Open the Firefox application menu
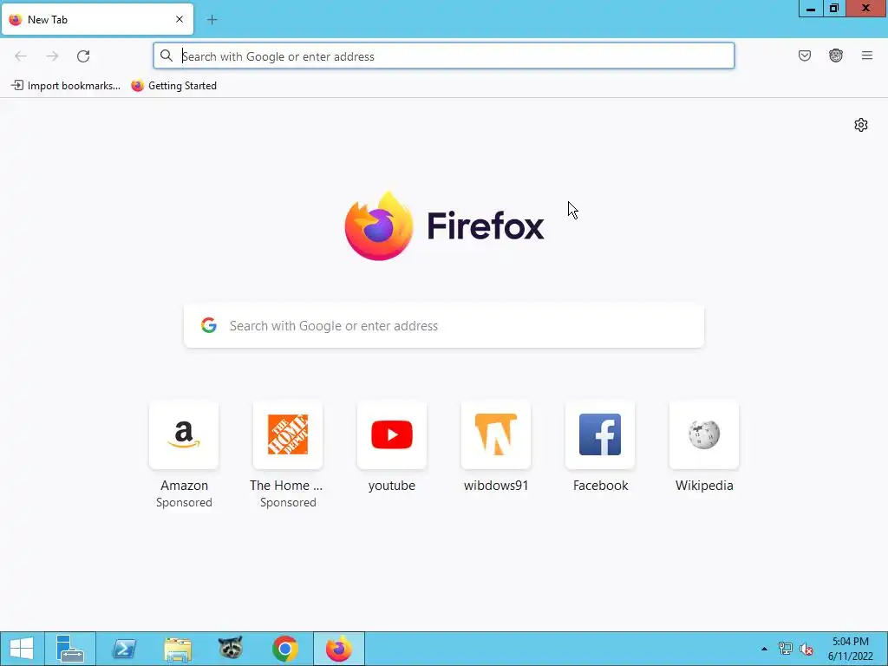 (x=866, y=55)
